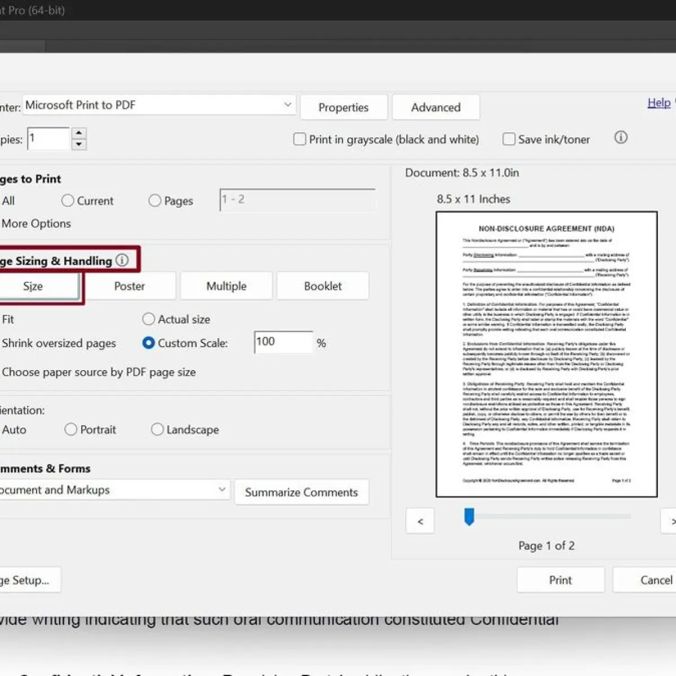Click the Page 1 of 2 text
Image resolution: width=676 pixels, height=676 pixels.
pyautogui.click(x=546, y=545)
